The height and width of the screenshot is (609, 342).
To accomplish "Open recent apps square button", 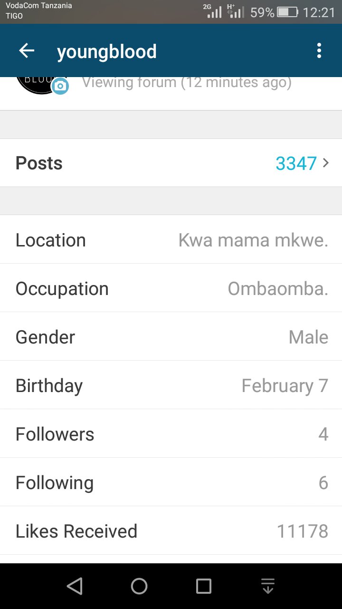I will (204, 586).
